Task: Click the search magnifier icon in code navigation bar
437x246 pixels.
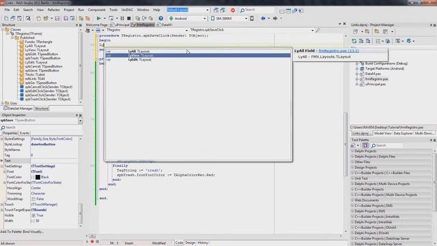Action: click(318, 30)
